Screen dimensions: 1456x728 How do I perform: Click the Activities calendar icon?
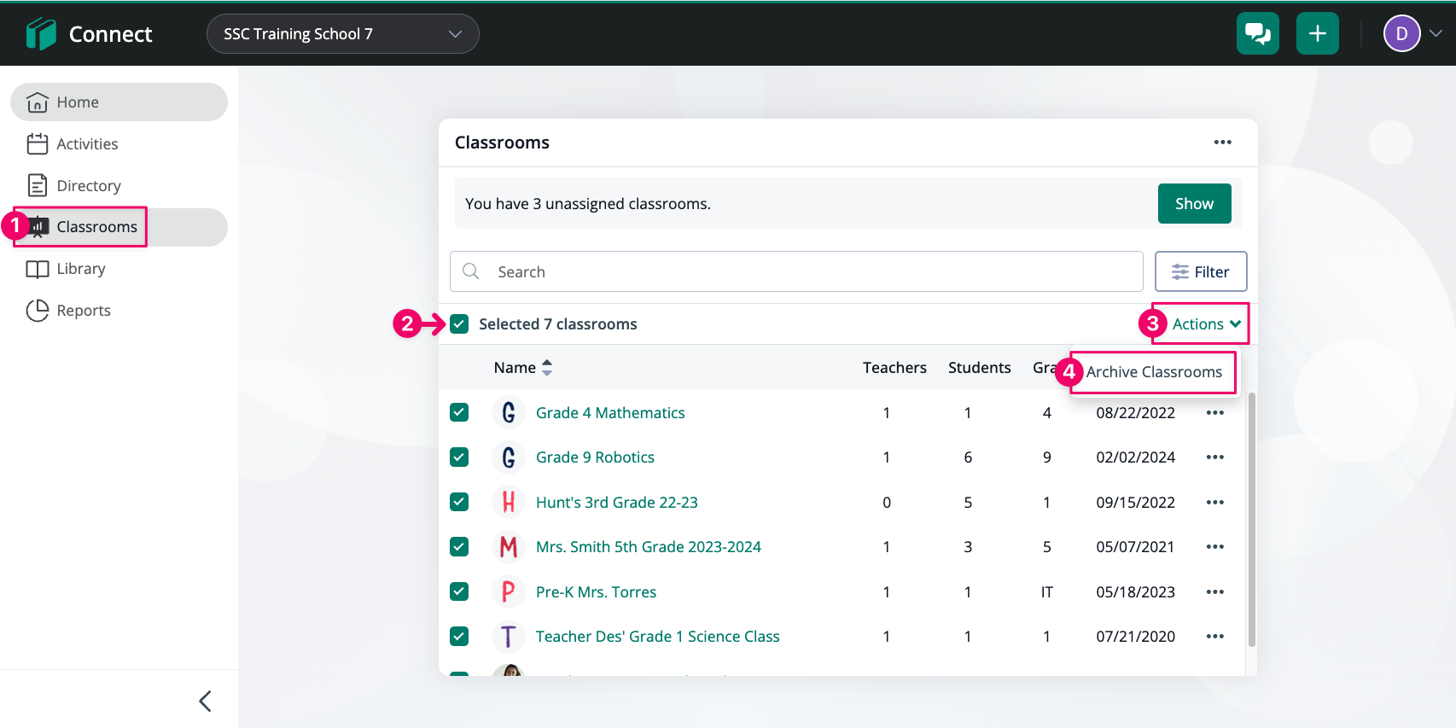click(x=38, y=144)
